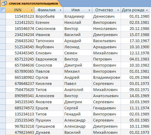The image size is (151, 135).
Task: Select the row selector for Воробьёв
Action: [x=3, y=16]
